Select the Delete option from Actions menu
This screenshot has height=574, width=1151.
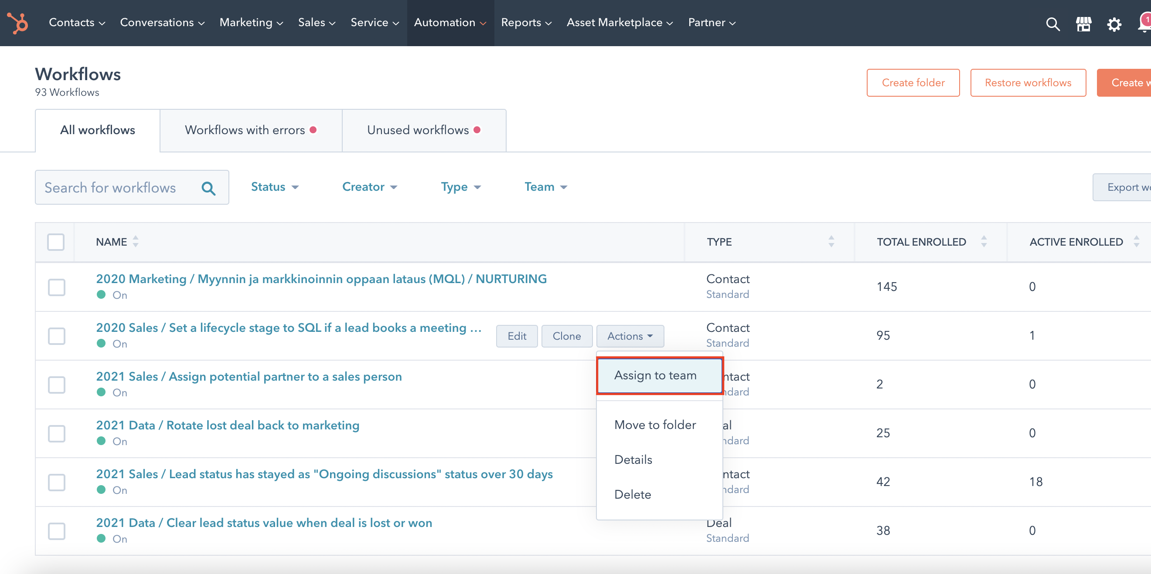(x=633, y=494)
